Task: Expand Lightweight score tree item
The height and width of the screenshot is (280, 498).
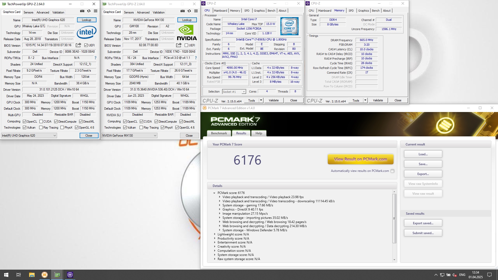Action: pos(215,234)
